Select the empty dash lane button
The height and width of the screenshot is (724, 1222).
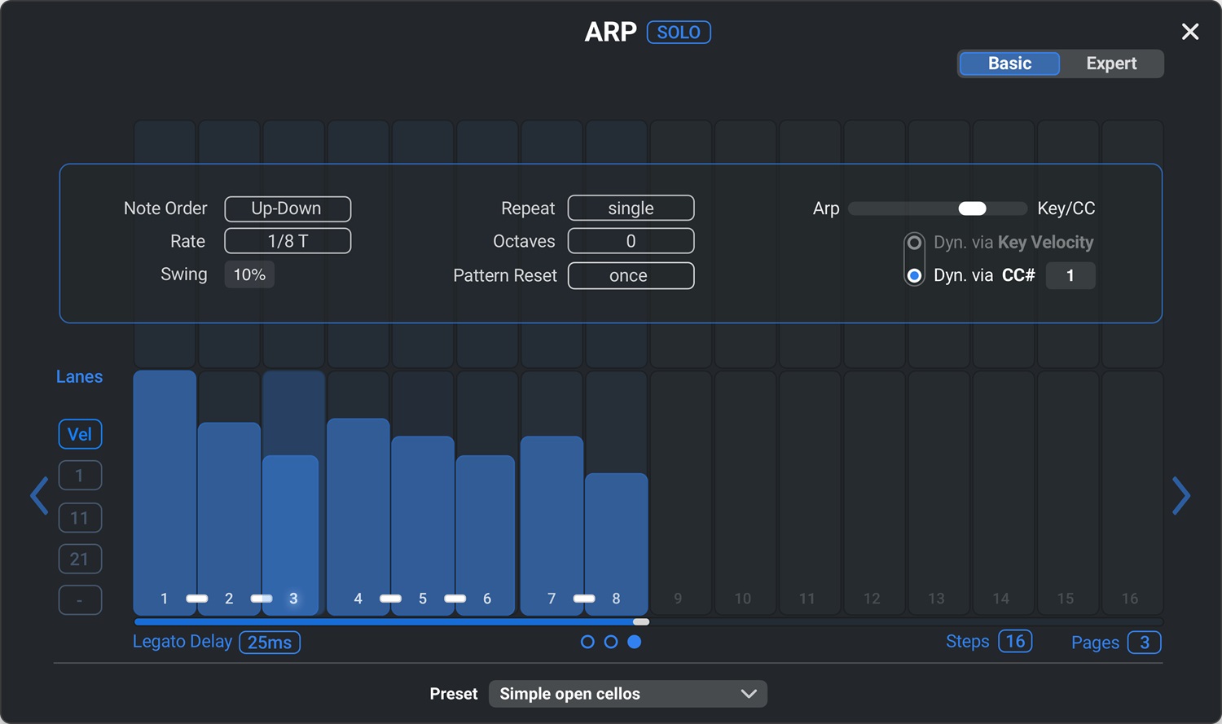point(80,600)
